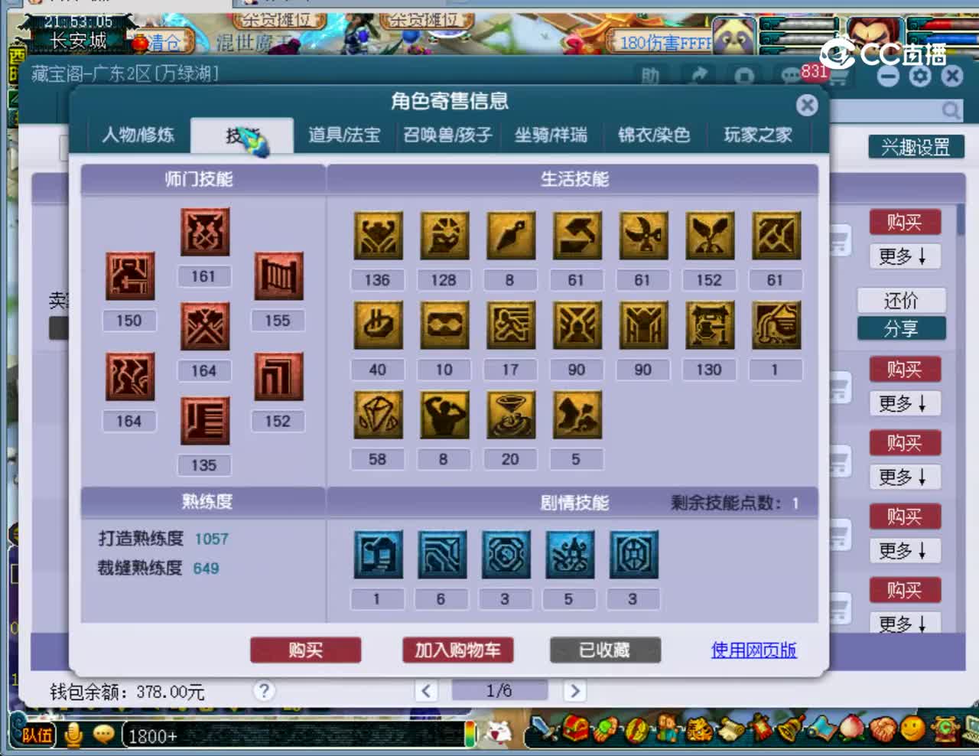979x756 pixels.
Task: Open the 使用网页版 link
Action: [754, 650]
